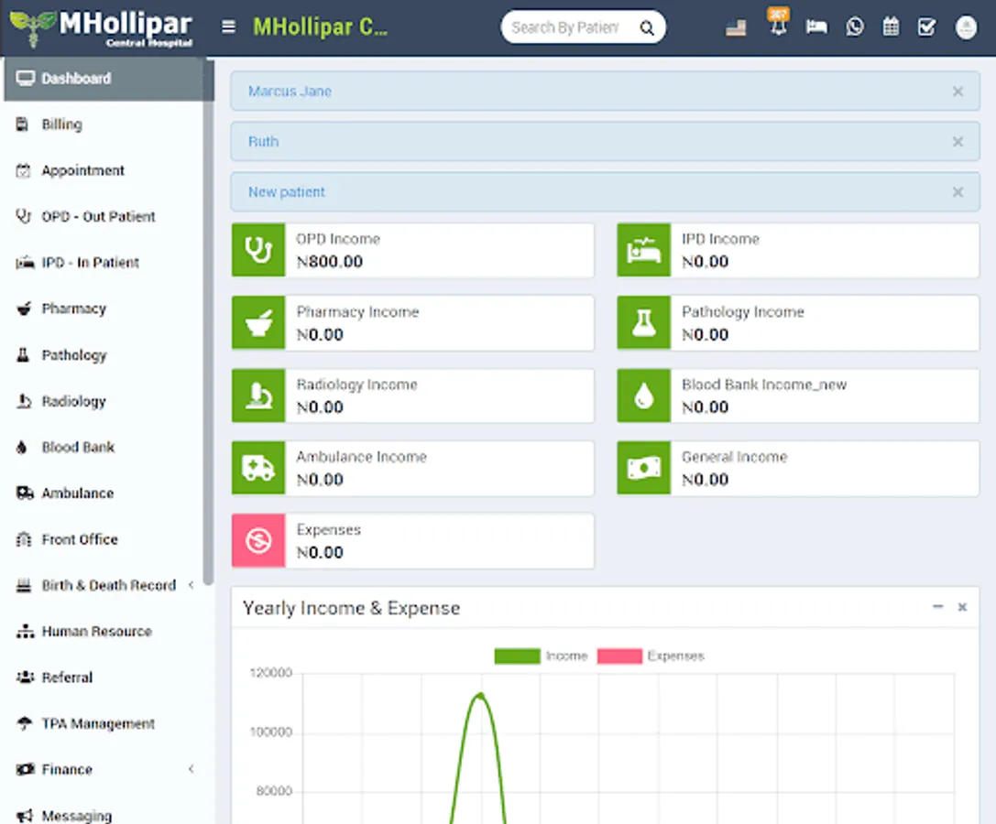Open Referral in the sidebar
The width and height of the screenshot is (996, 824).
pos(104,678)
